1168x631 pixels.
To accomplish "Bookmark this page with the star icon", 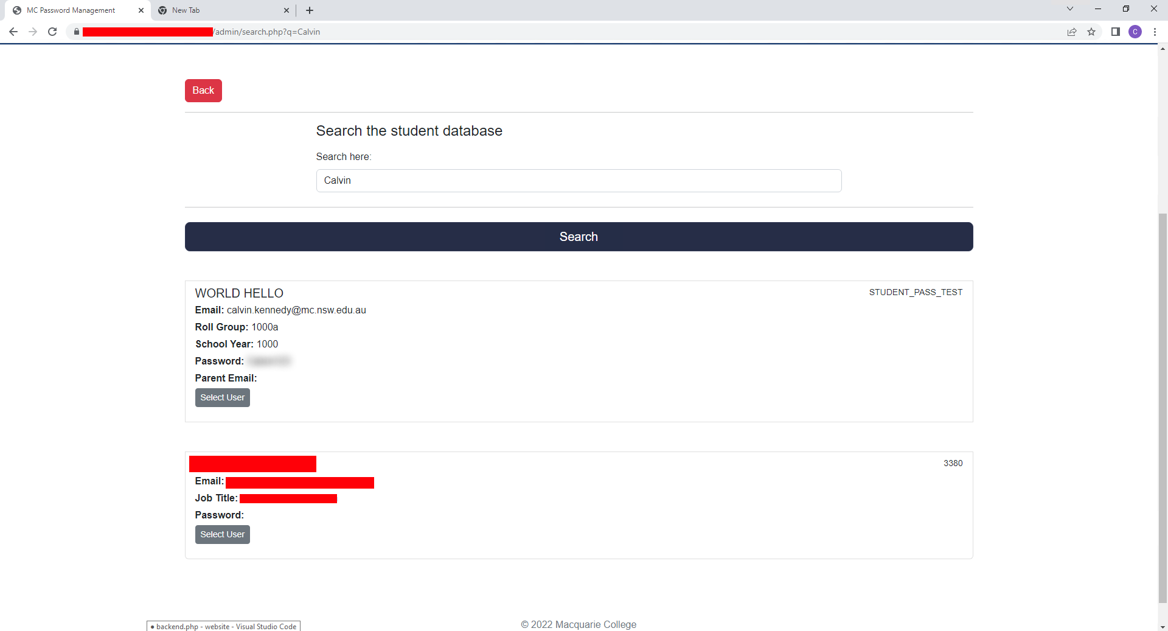I will pos(1091,32).
